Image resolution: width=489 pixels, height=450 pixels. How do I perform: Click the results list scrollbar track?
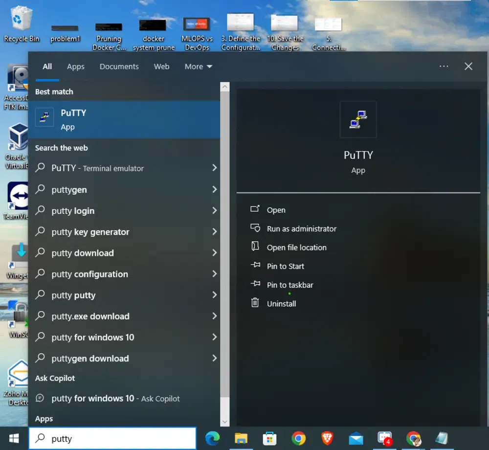[224, 407]
